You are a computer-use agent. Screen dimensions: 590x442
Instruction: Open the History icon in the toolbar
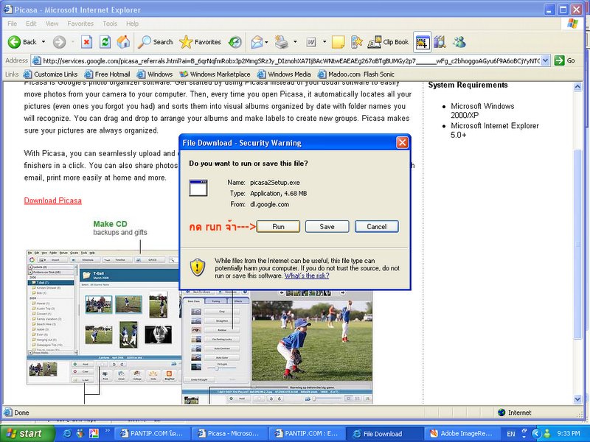235,42
